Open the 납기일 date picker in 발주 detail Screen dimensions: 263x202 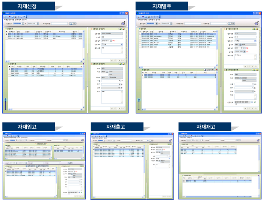pyautogui.click(x=245, y=52)
